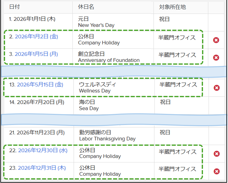Open the 2026年1月5日 (月) date link
This screenshot has width=228, height=183.
pyautogui.click(x=36, y=54)
